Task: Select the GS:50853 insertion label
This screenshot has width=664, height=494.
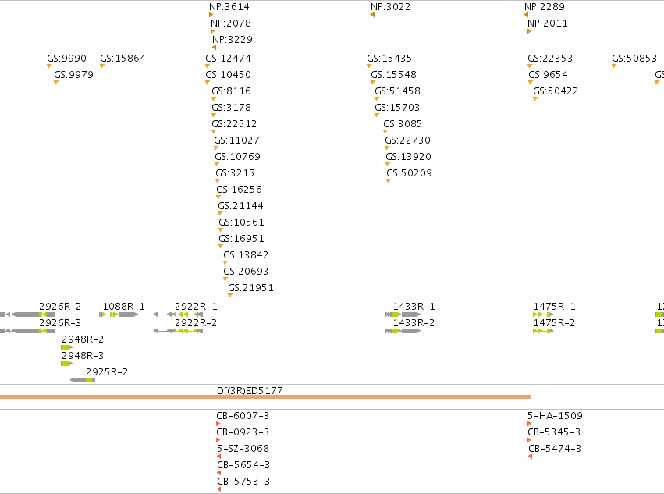Action: [634, 59]
